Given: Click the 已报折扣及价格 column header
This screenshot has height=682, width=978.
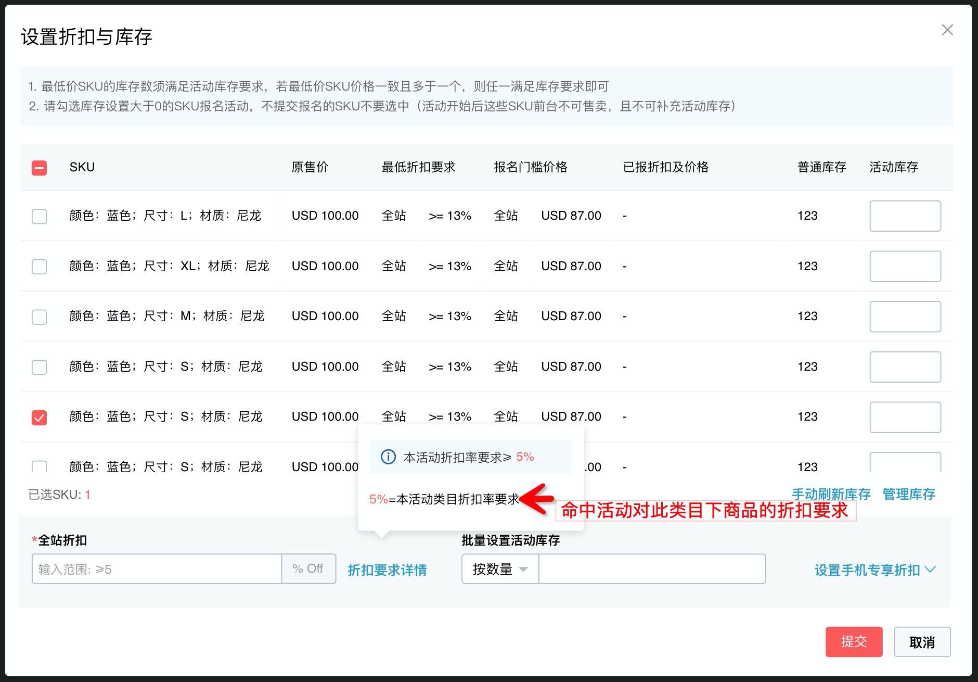Looking at the screenshot, I should [666, 167].
